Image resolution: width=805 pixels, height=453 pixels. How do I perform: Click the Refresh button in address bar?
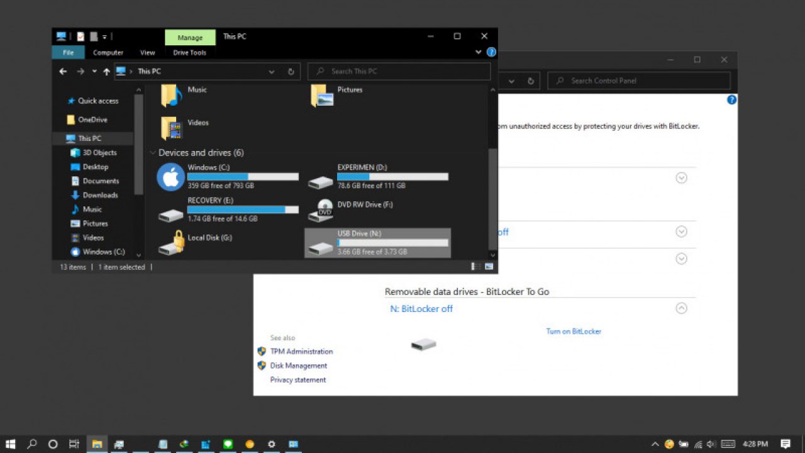tap(291, 72)
